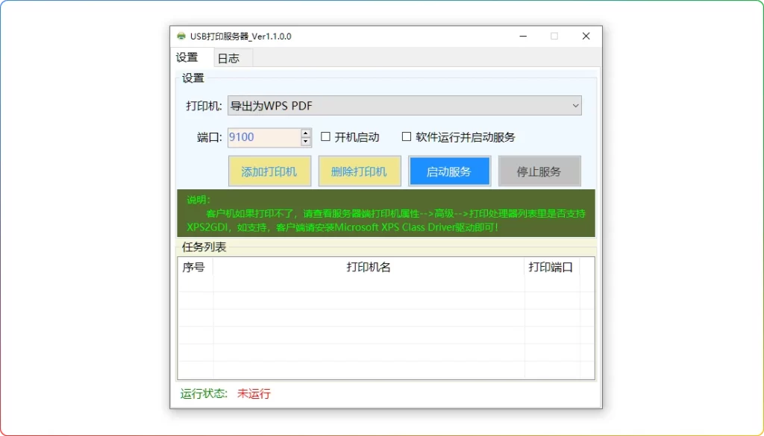Click the 运行状态 label
Viewport: 764px width, 436px height.
pos(204,394)
